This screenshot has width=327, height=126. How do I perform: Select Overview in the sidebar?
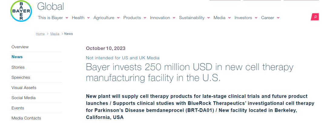click(x=20, y=47)
